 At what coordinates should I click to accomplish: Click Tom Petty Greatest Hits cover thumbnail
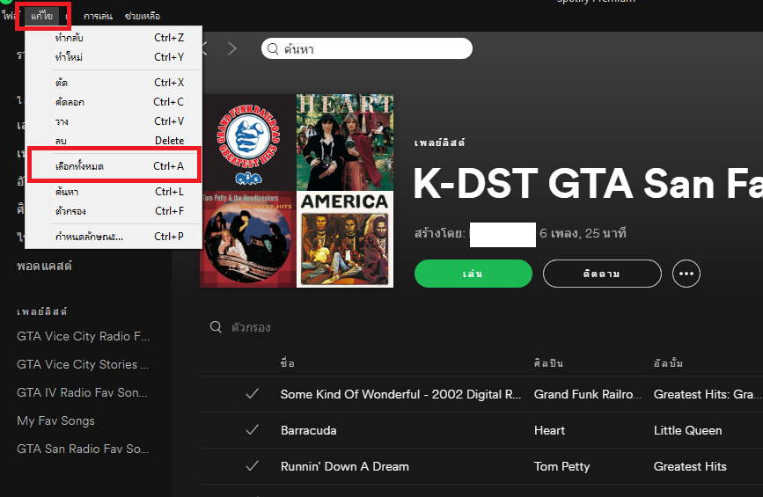[x=248, y=239]
